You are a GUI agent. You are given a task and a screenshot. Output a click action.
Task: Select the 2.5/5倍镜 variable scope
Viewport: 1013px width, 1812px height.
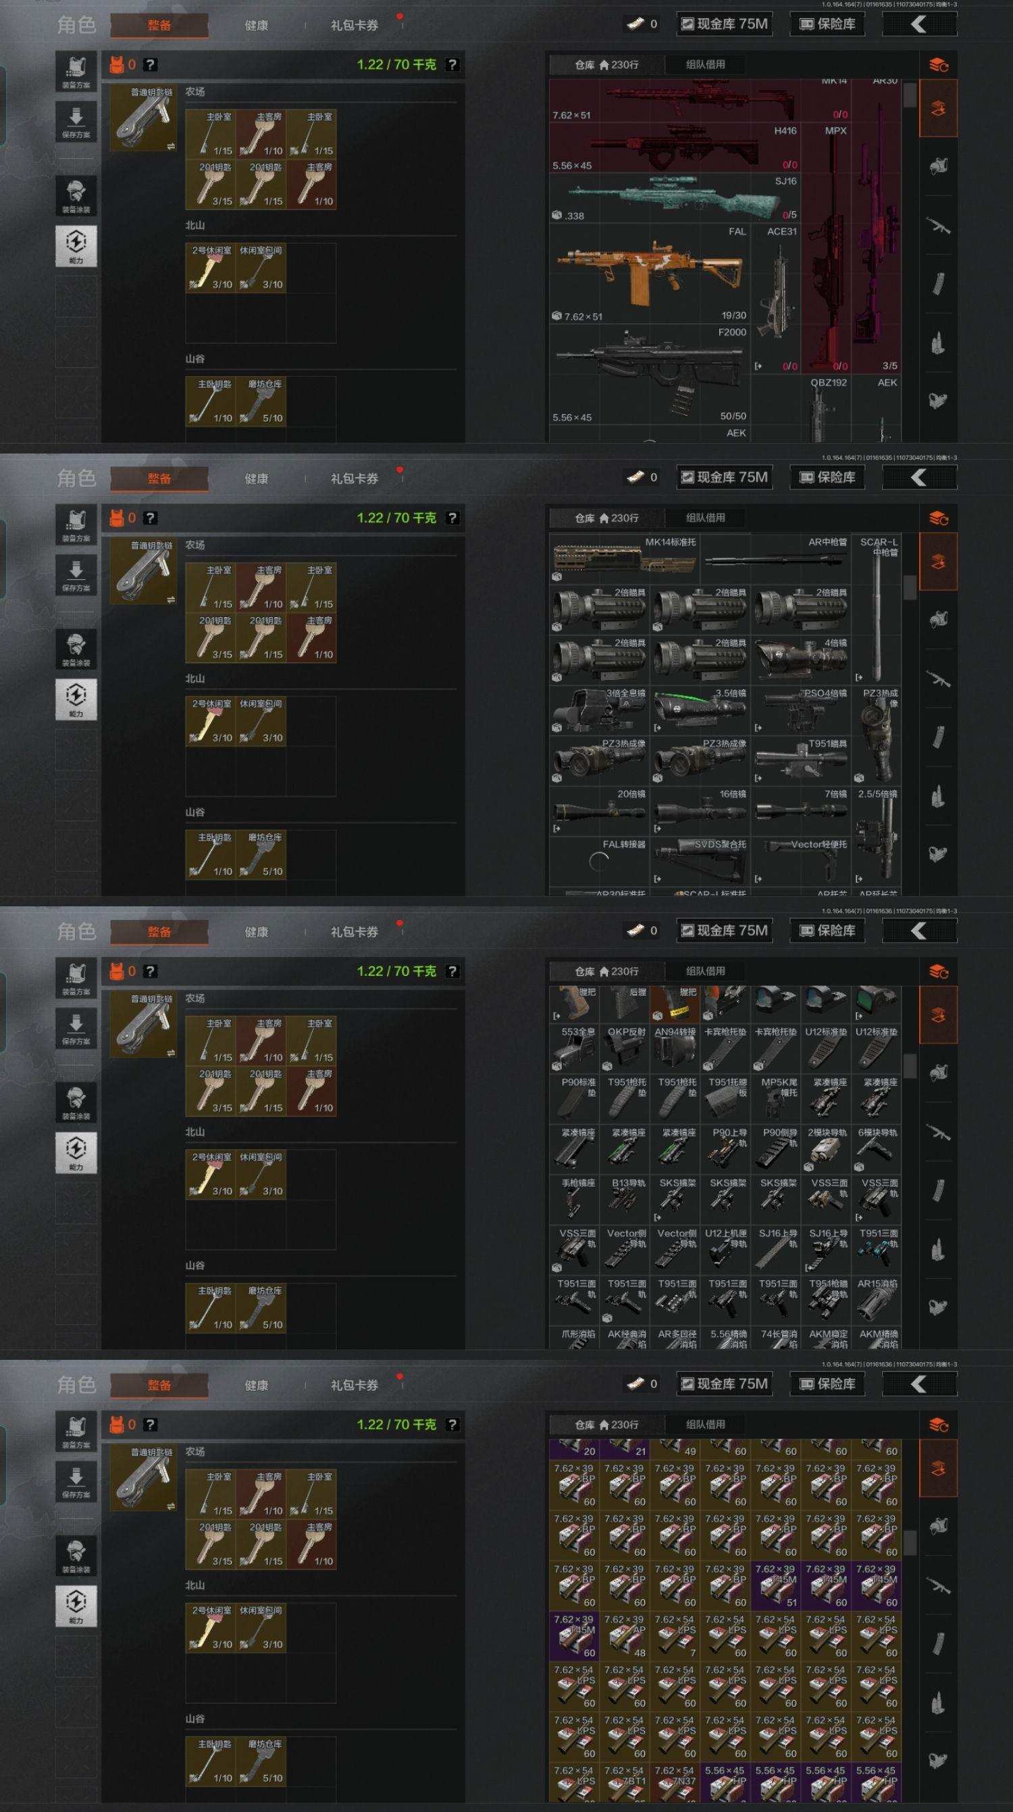876,836
